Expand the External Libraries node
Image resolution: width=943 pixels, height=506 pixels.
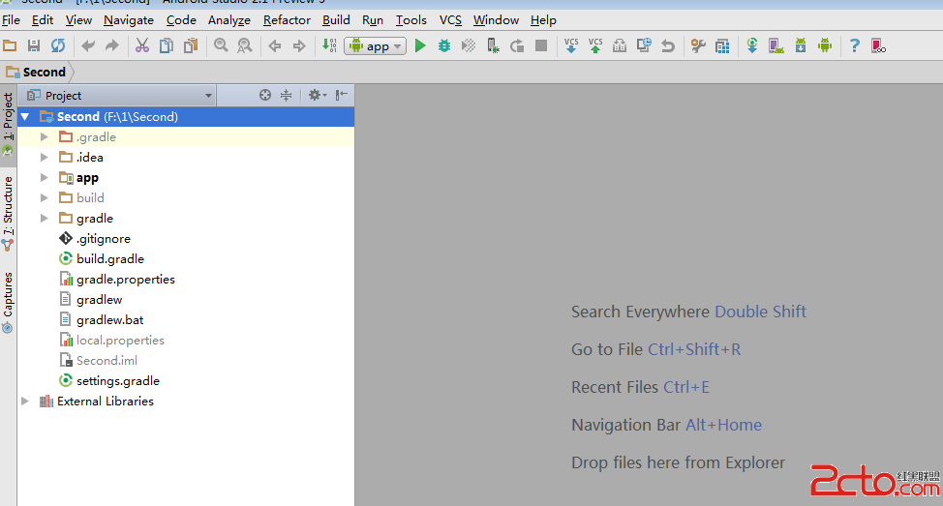click(x=25, y=402)
